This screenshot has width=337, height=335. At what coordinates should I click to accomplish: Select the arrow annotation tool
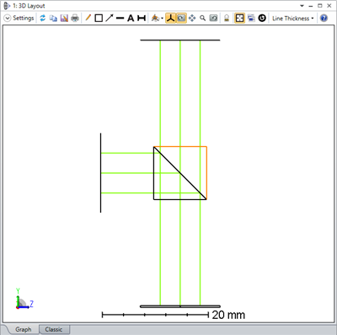pos(110,19)
